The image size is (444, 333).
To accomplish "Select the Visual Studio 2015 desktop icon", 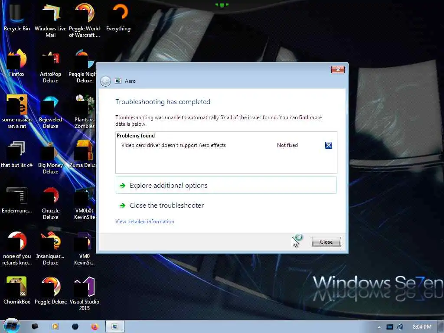I will 85,294.
